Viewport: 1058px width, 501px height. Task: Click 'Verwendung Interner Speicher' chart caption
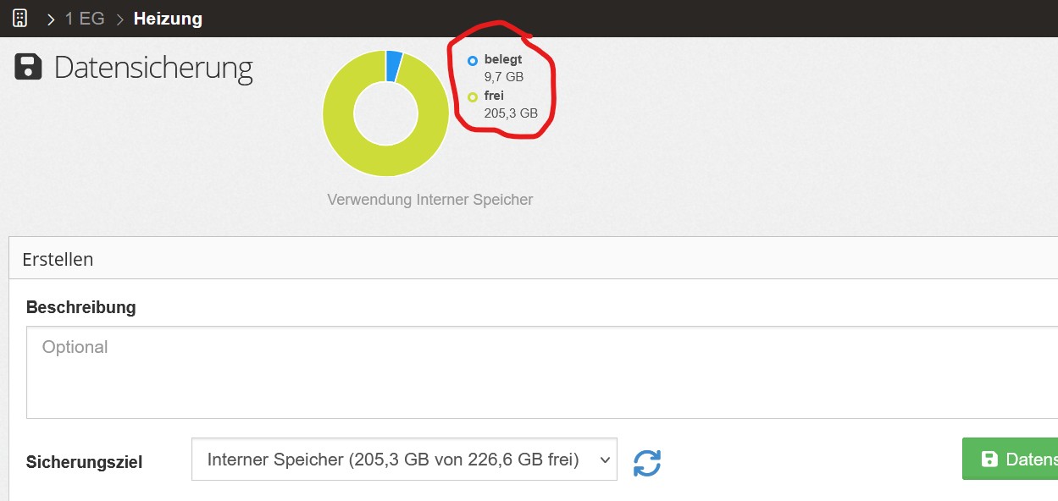coord(429,200)
